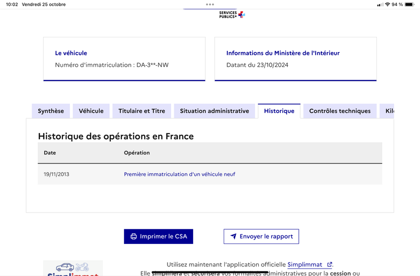Click the Le véhicule card title
420x276 pixels.
[71, 53]
